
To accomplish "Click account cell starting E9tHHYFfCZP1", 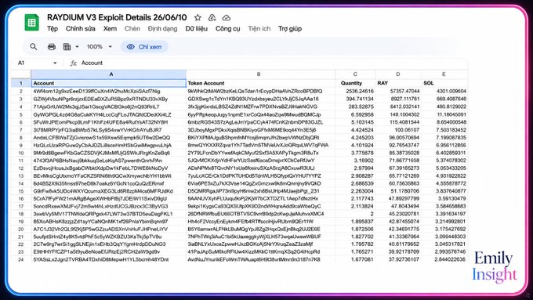I will point(109,252).
